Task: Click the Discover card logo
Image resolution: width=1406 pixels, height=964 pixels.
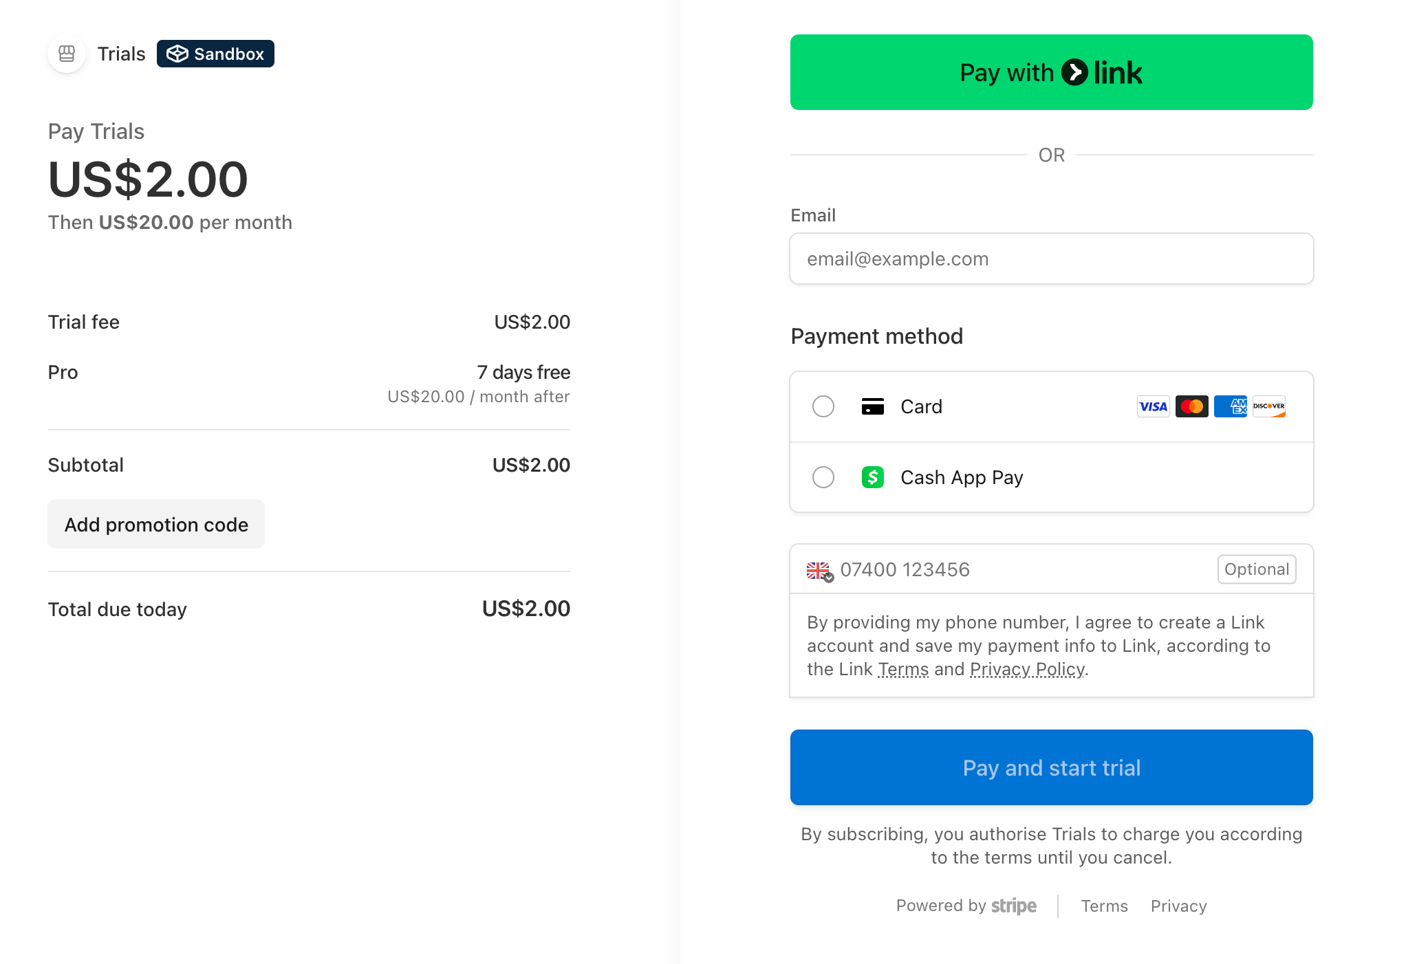Action: [x=1268, y=406]
